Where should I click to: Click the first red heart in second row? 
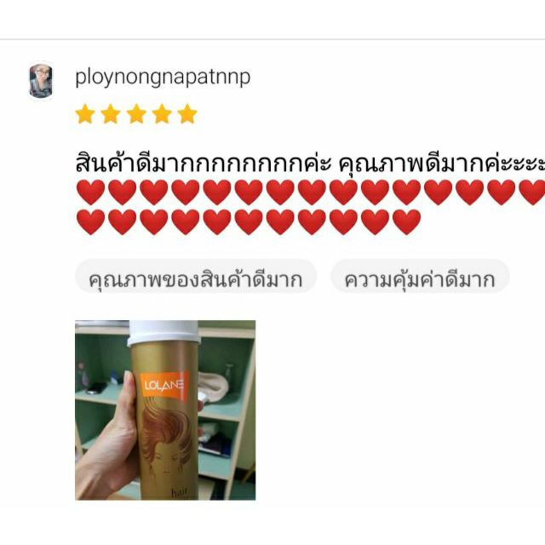(90, 222)
